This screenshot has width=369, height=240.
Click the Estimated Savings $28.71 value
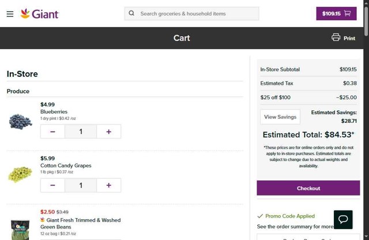pyautogui.click(x=349, y=121)
